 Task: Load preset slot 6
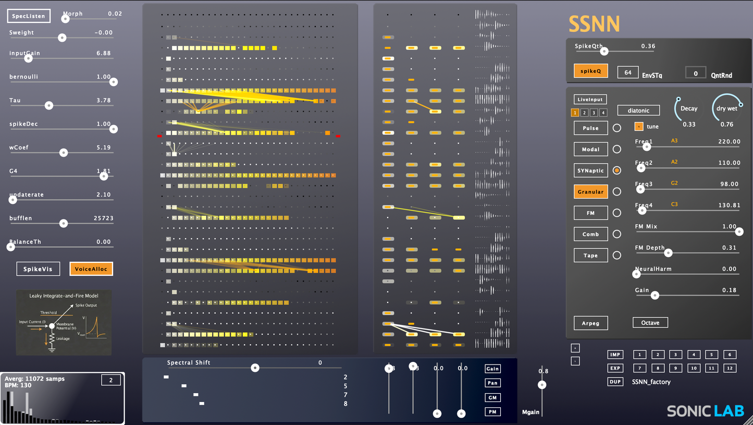730,355
